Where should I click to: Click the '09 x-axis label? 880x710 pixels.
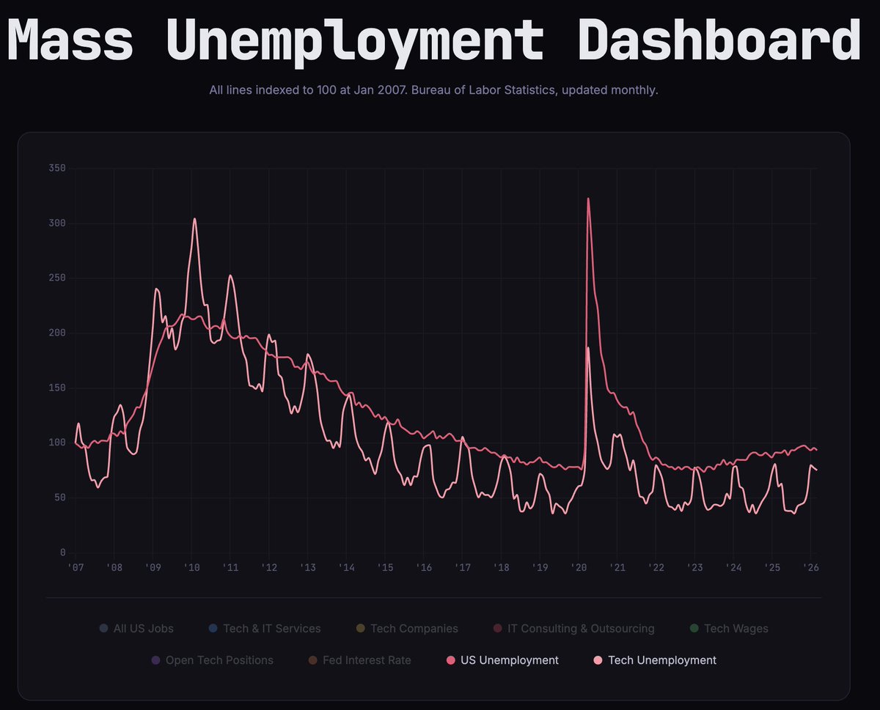[x=153, y=568]
